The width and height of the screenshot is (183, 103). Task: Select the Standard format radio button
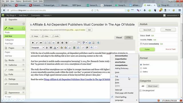pyautogui.click(x=141, y=65)
